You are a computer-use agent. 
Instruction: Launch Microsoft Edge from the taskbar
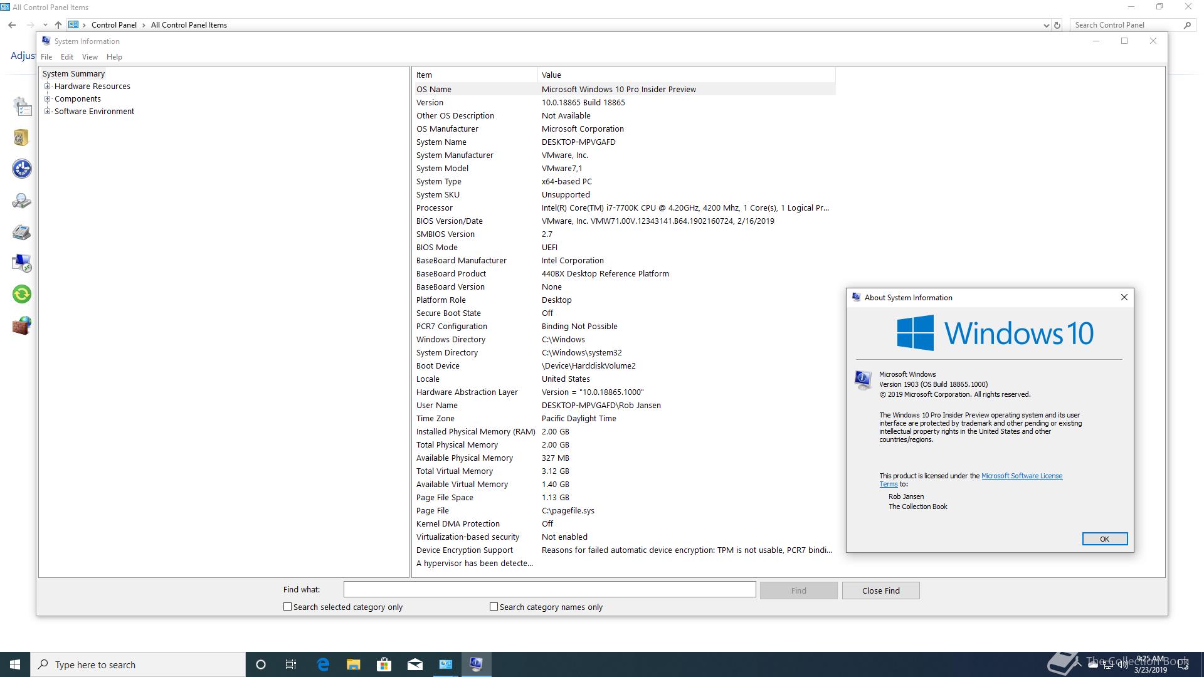click(323, 664)
